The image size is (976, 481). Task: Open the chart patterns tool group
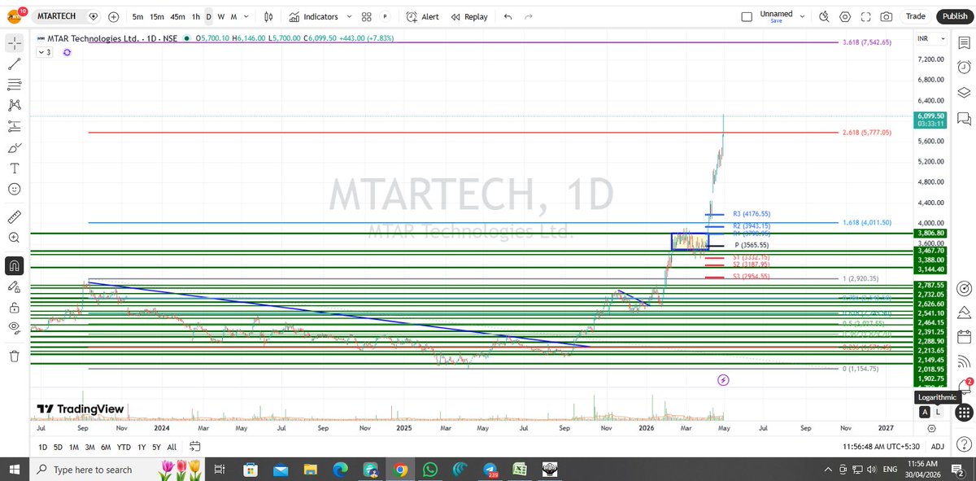pos(14,105)
